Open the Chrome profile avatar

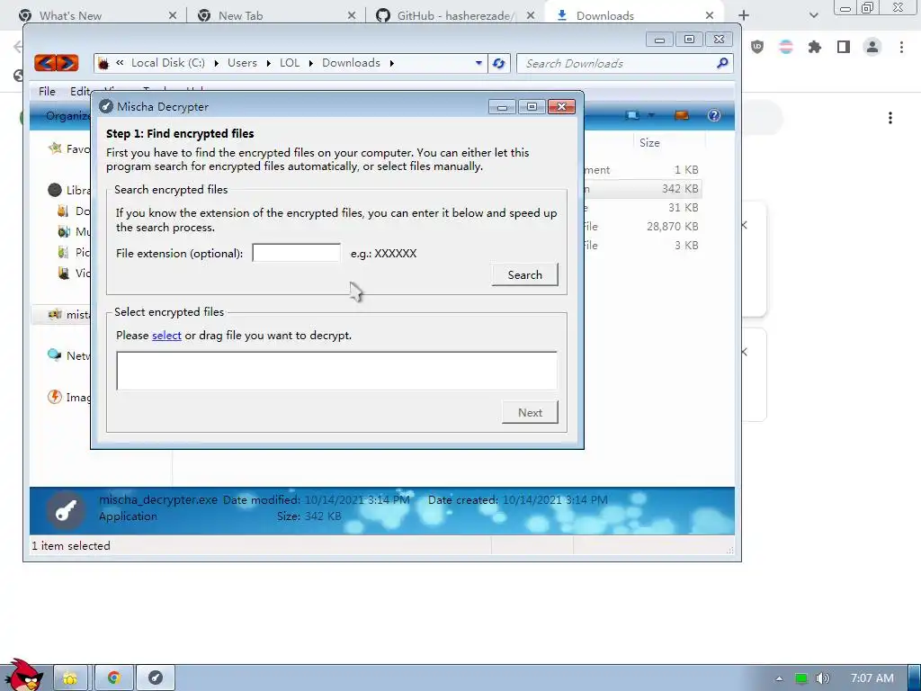(872, 47)
